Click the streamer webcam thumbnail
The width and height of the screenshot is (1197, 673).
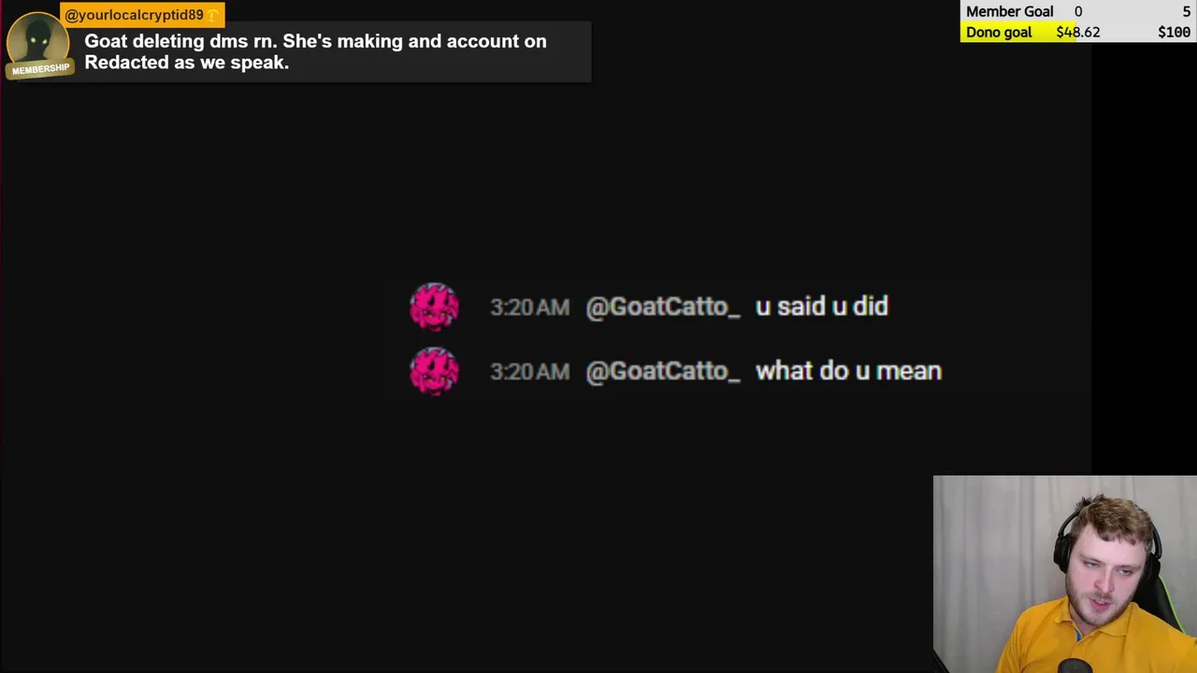[1064, 574]
